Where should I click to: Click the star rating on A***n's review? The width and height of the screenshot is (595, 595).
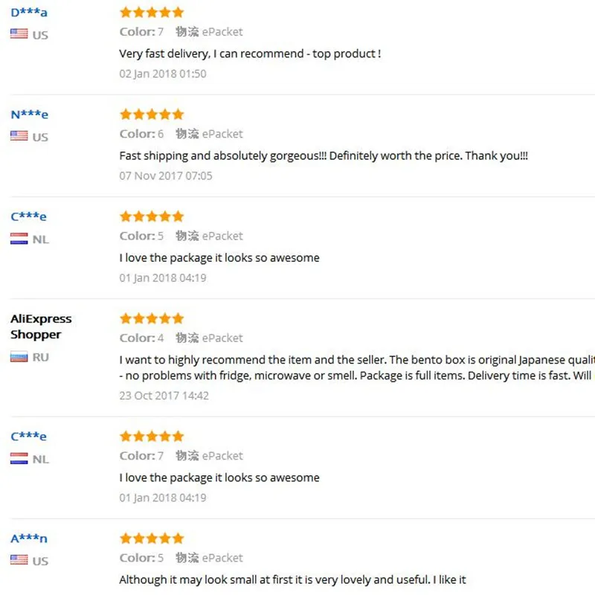152,538
